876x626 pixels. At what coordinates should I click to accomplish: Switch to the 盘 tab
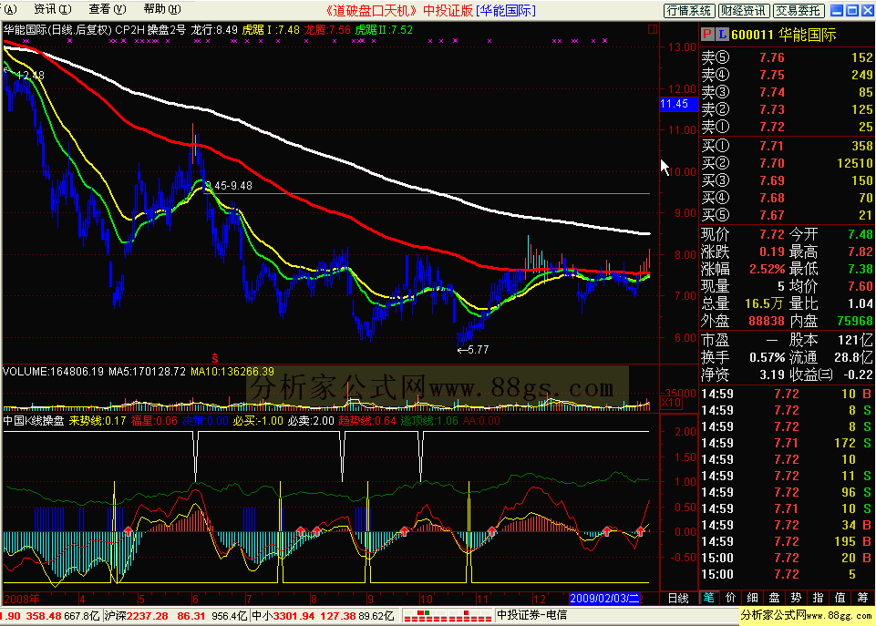(x=774, y=598)
